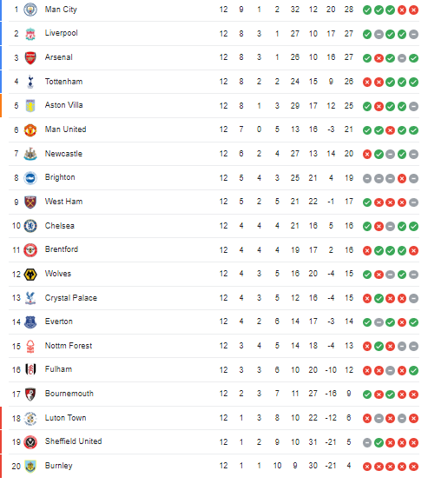
Task: Select the Bournemouth table row
Action: [214, 394]
